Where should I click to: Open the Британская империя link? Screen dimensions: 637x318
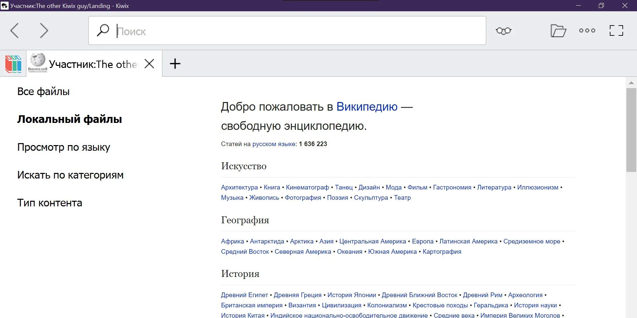(252, 305)
